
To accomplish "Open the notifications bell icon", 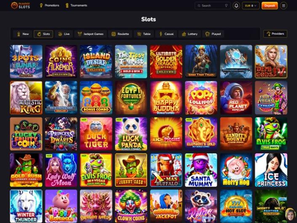I will pyautogui.click(x=236, y=5).
